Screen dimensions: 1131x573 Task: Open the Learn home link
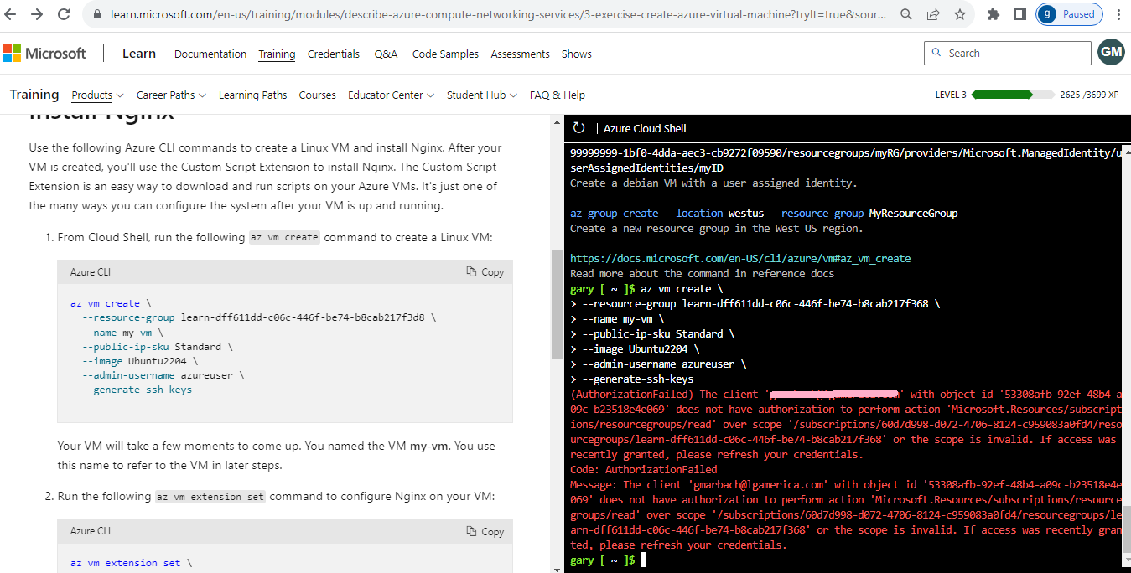click(139, 54)
